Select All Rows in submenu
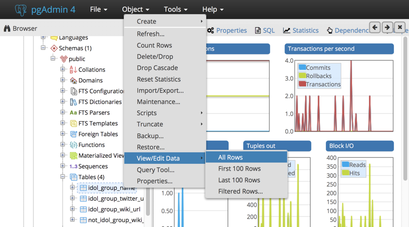This screenshot has width=409, height=227. click(246, 157)
